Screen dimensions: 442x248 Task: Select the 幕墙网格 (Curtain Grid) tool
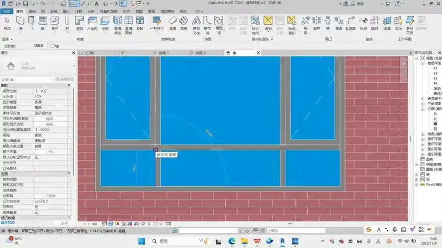point(129,25)
